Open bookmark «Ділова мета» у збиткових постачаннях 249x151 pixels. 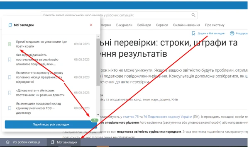click(x=40, y=93)
